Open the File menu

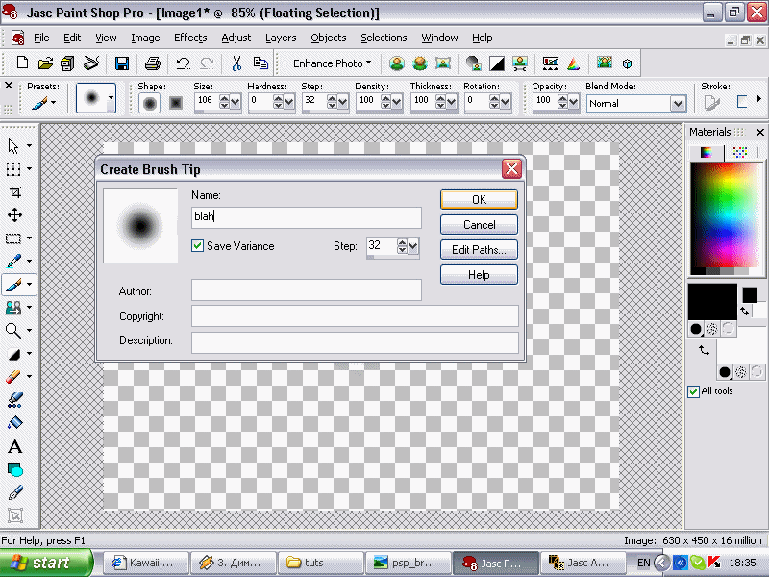click(x=41, y=38)
